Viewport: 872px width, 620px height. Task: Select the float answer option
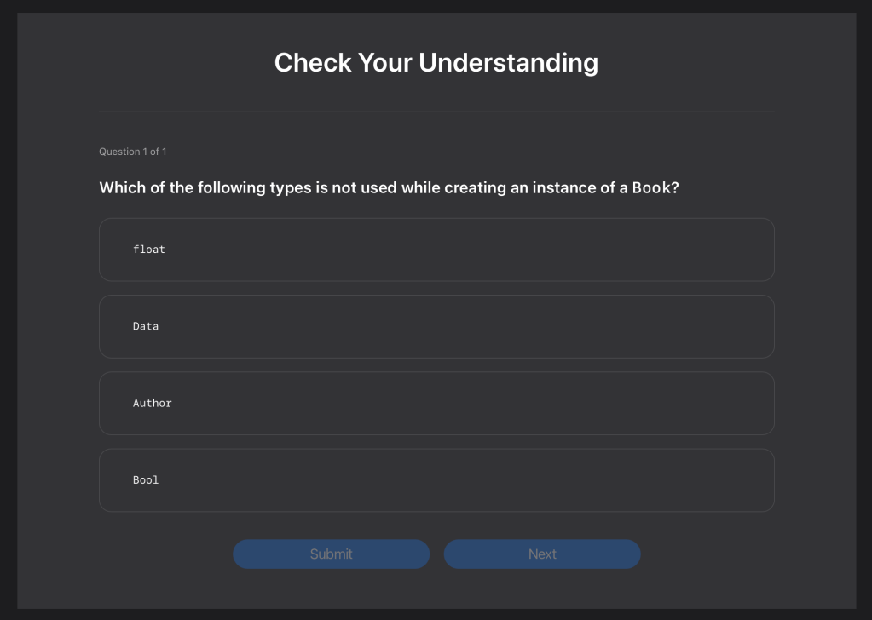pos(436,250)
